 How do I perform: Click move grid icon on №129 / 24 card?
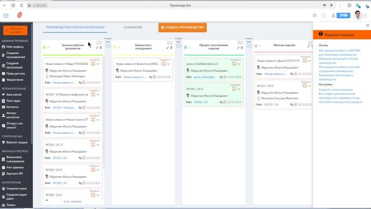(x=93, y=95)
